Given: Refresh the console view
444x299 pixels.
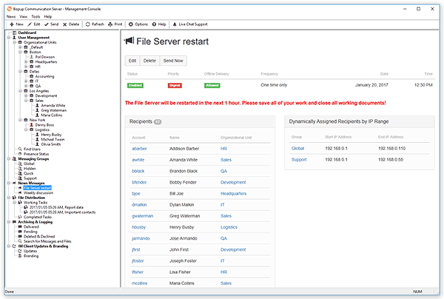Looking at the screenshot, I should tap(95, 24).
